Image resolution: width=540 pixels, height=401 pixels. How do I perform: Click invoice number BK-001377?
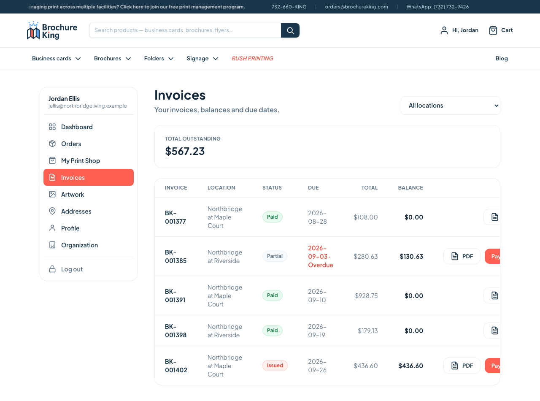pyautogui.click(x=175, y=217)
